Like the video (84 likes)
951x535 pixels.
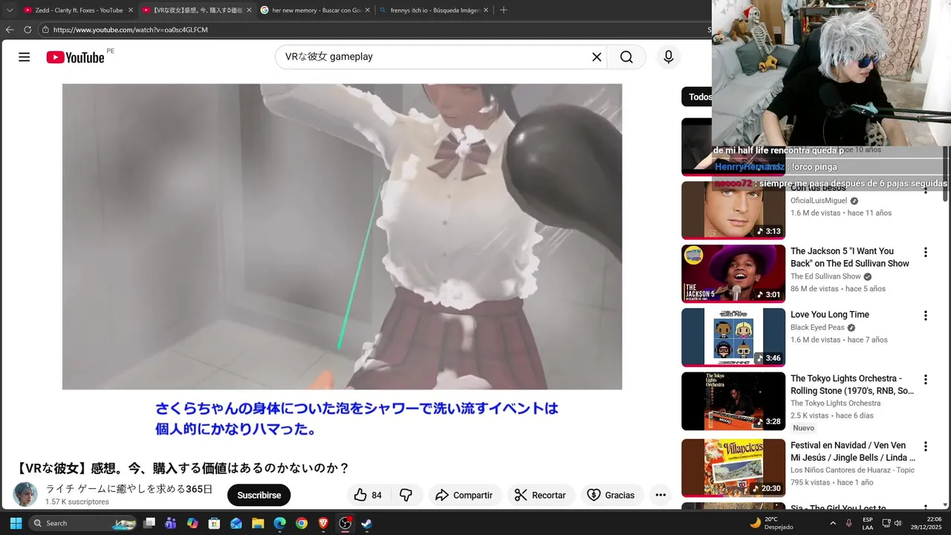[x=369, y=495]
